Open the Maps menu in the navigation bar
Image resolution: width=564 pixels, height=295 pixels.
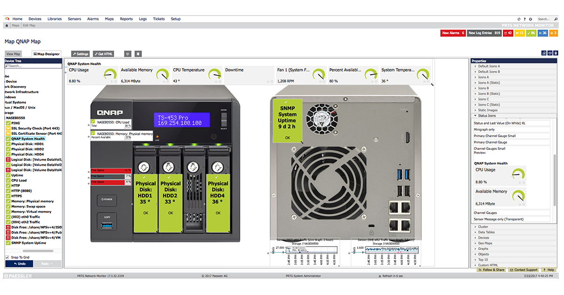coord(109,19)
